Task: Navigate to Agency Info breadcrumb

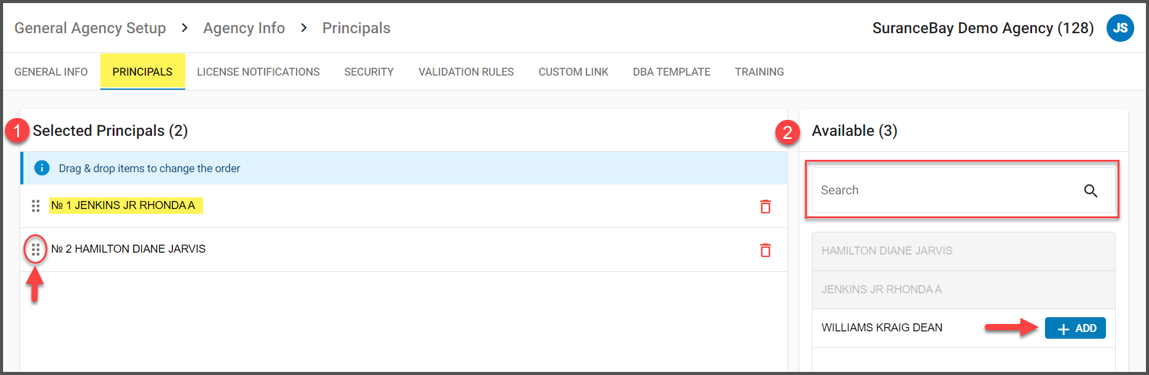Action: click(x=244, y=28)
